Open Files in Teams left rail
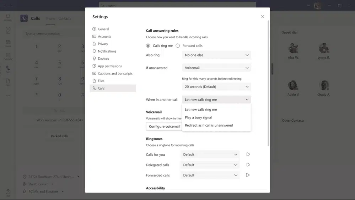The height and width of the screenshot is (200, 355). click(8, 82)
